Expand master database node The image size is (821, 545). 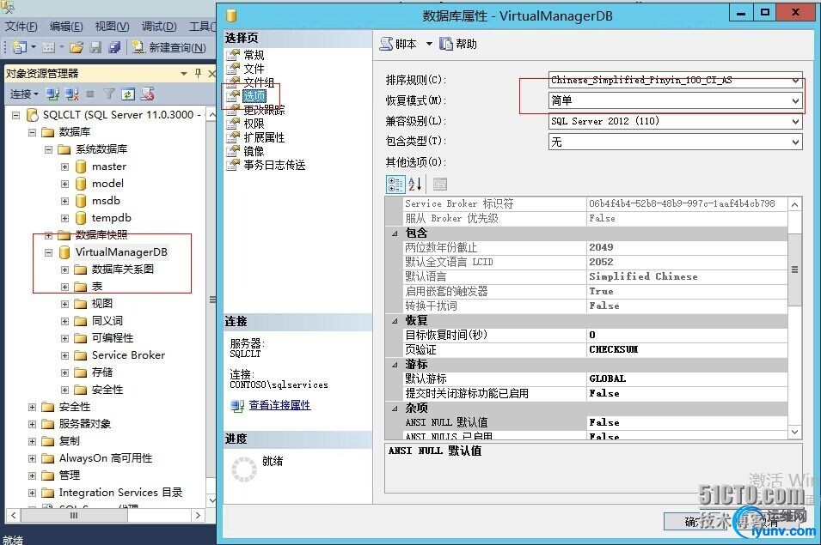click(x=65, y=167)
